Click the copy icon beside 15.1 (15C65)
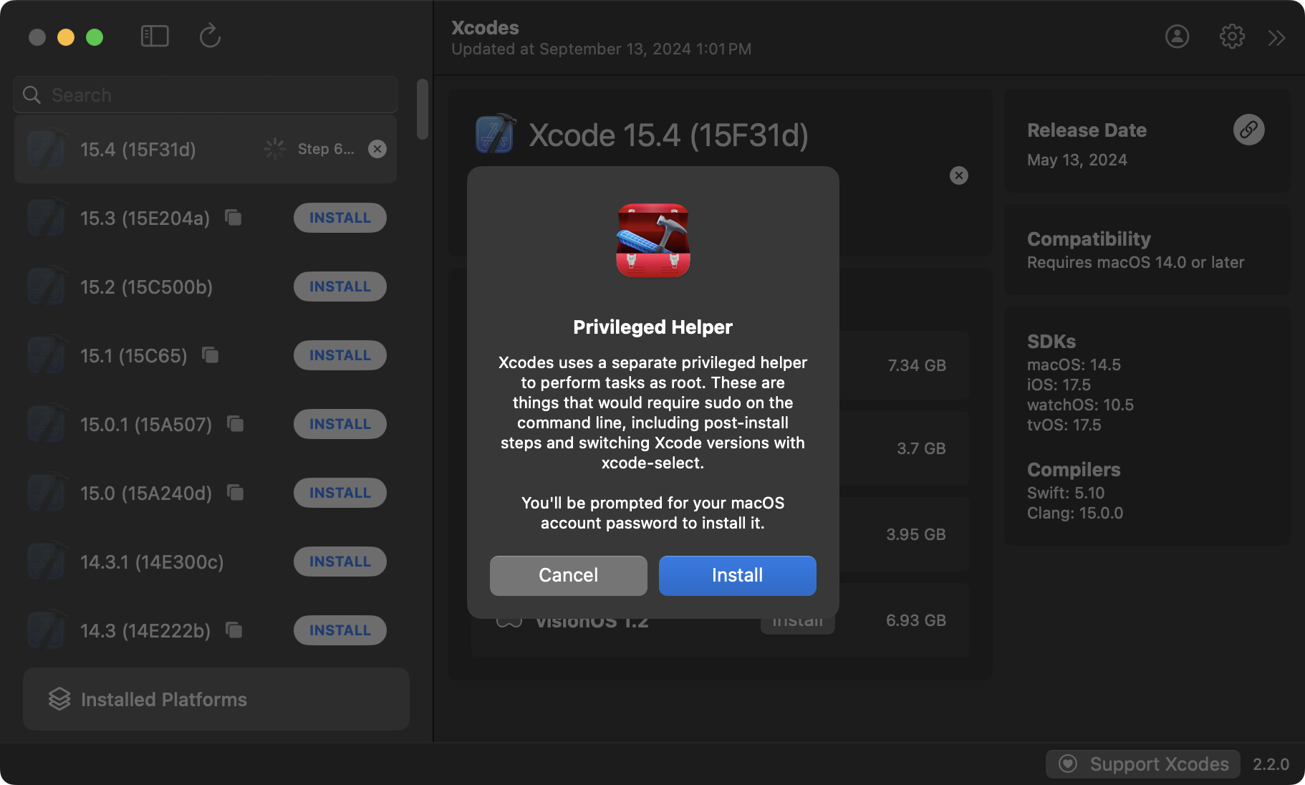Viewport: 1305px width, 785px height. click(211, 355)
